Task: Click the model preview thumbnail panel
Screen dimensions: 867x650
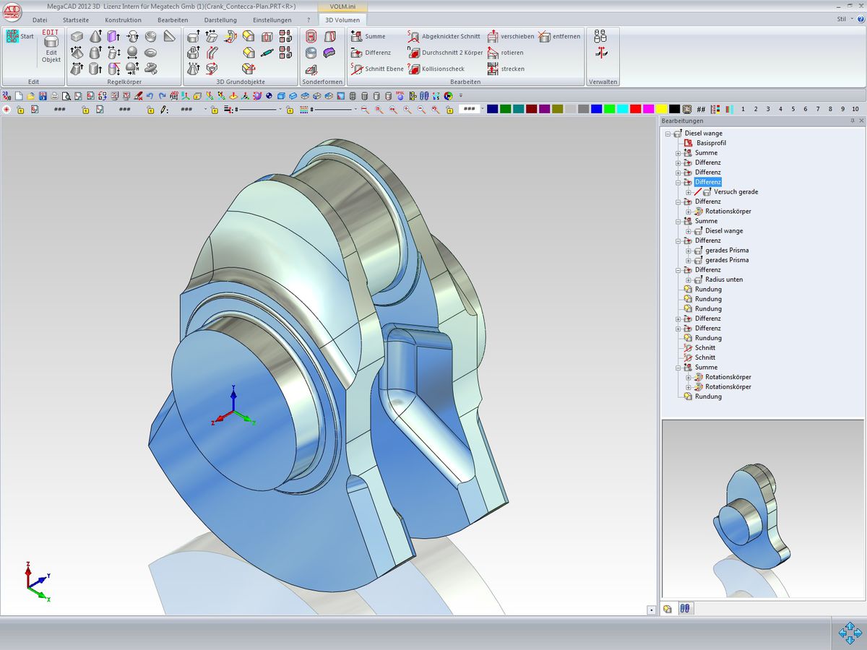Action: [x=762, y=509]
